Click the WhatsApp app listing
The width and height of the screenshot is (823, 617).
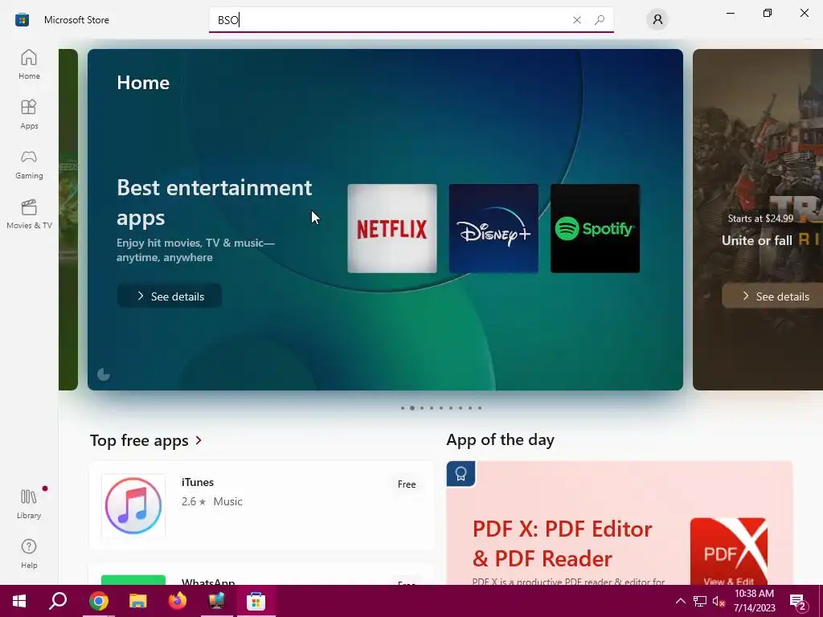(261, 575)
